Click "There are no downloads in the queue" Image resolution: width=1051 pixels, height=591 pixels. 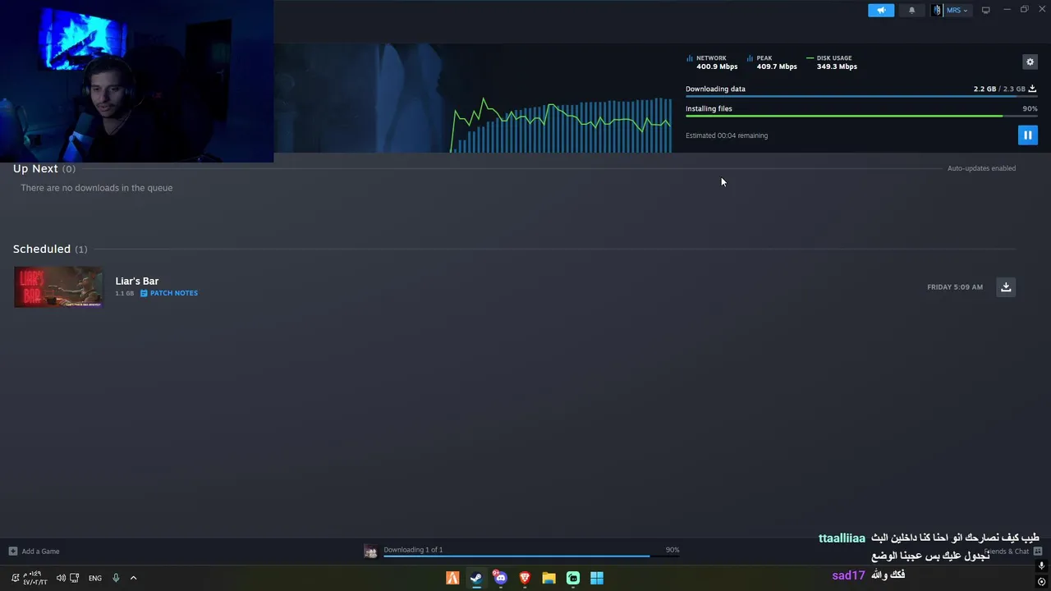96,188
